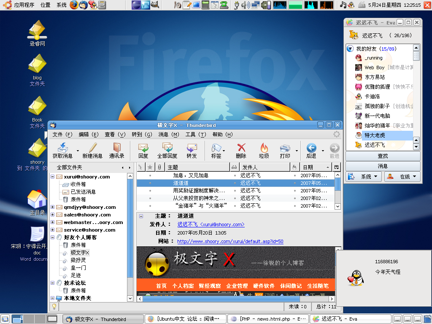The image size is (432, 324).
Task: Collapse the 我的好友 group in Eva
Action: [x=350, y=49]
